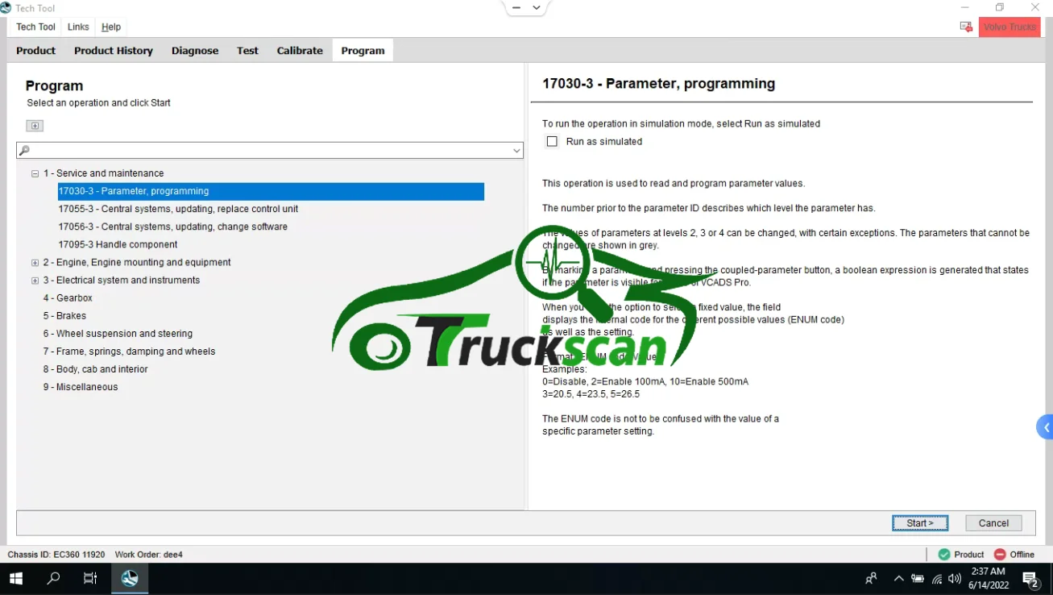The image size is (1053, 595).
Task: Click the Tech Tool logo in title bar
Action: click(x=6, y=8)
